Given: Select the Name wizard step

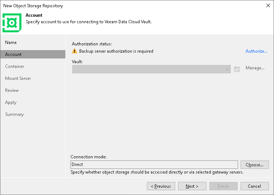Looking at the screenshot, I should coord(11,42).
